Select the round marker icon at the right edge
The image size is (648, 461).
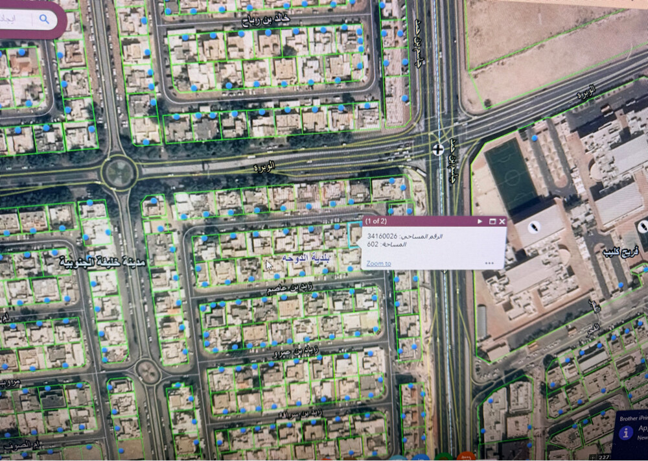(x=643, y=226)
